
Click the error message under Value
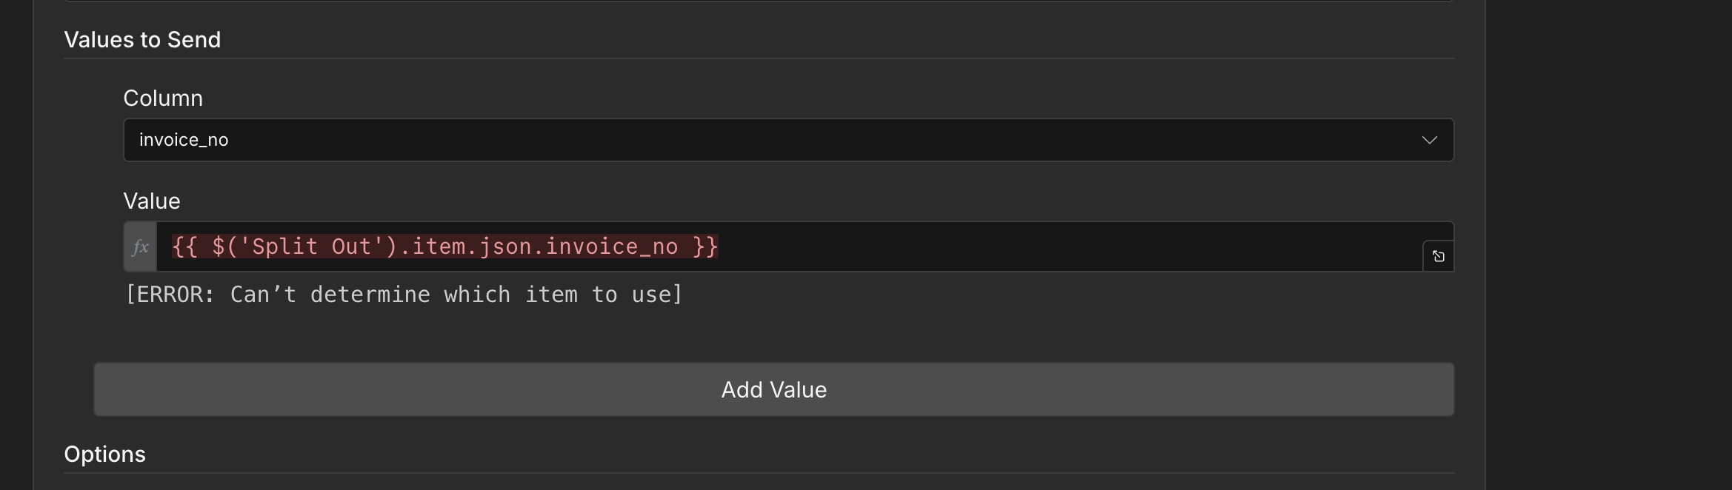[403, 295]
